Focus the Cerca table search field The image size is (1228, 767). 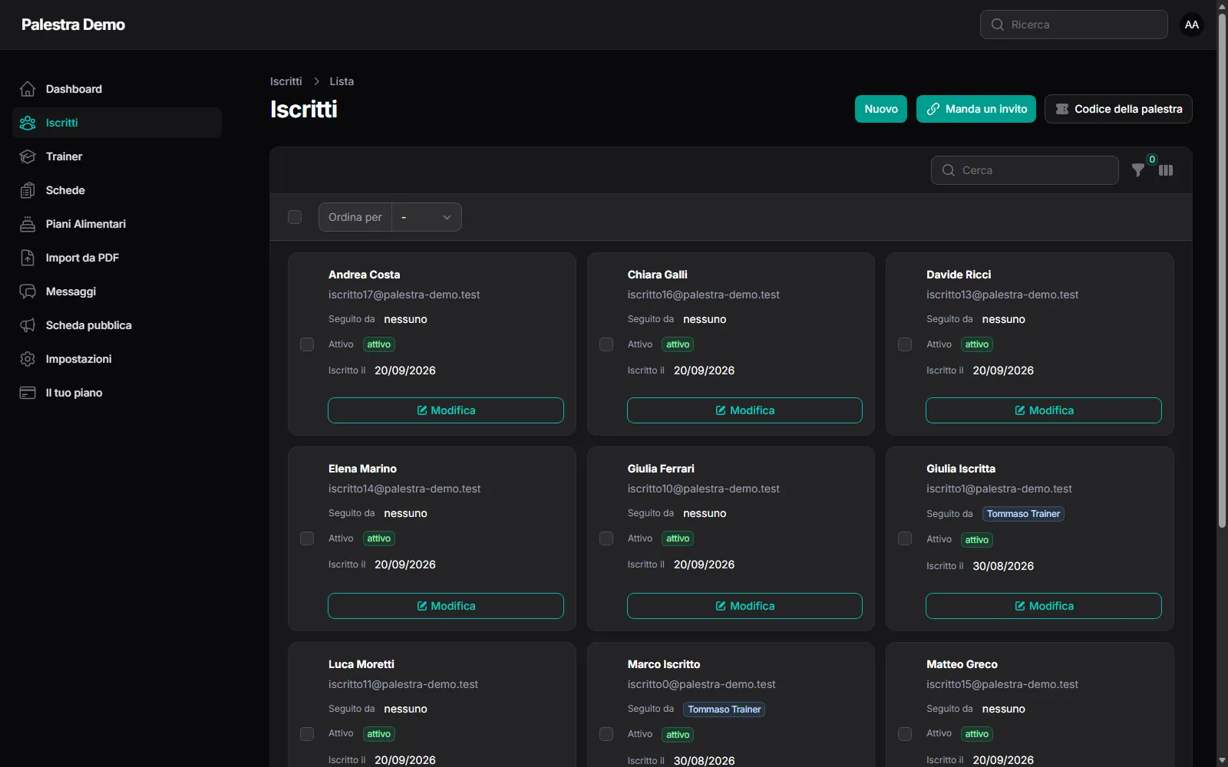click(1025, 170)
